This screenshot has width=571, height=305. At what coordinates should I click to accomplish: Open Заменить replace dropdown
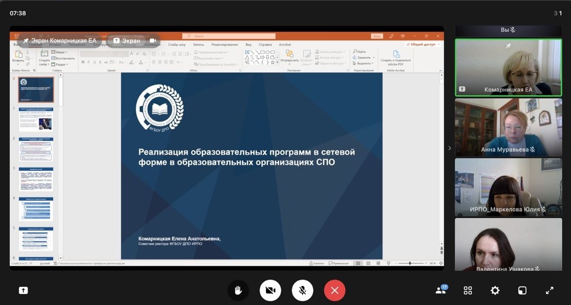pos(363,57)
